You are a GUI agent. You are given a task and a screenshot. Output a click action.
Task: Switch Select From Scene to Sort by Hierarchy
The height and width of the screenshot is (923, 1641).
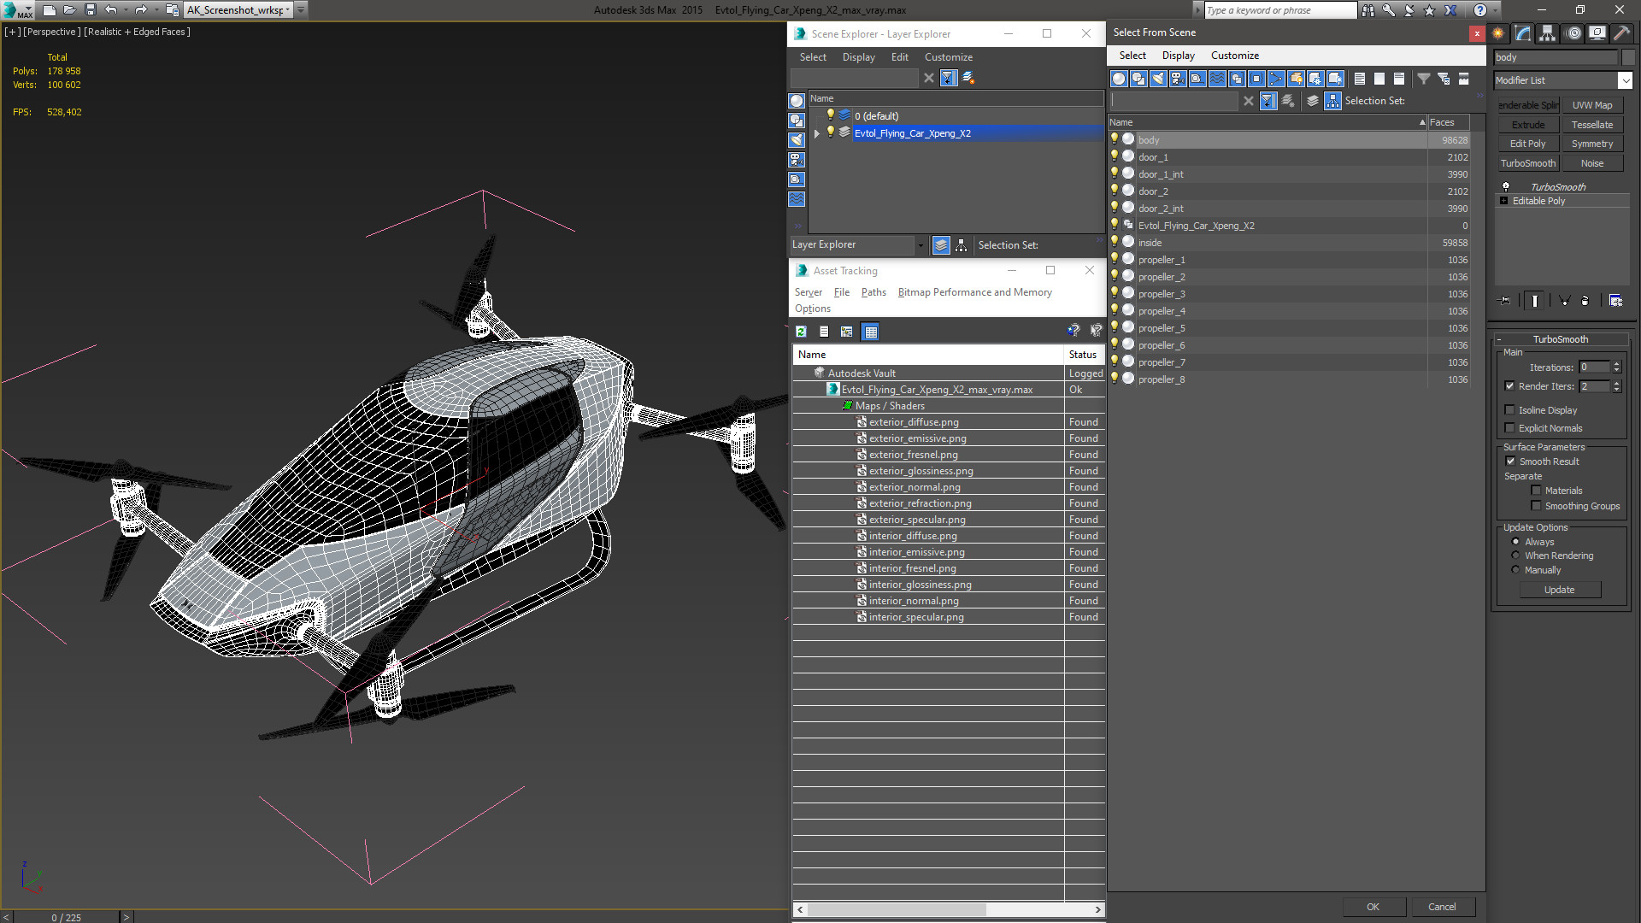coord(1333,101)
